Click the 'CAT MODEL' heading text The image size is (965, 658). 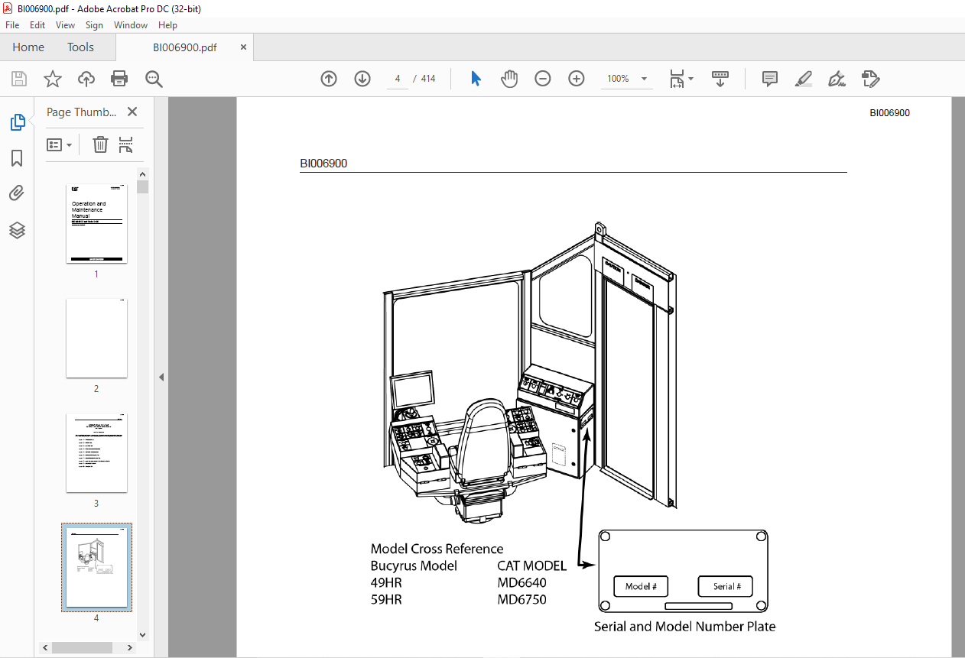(x=531, y=566)
